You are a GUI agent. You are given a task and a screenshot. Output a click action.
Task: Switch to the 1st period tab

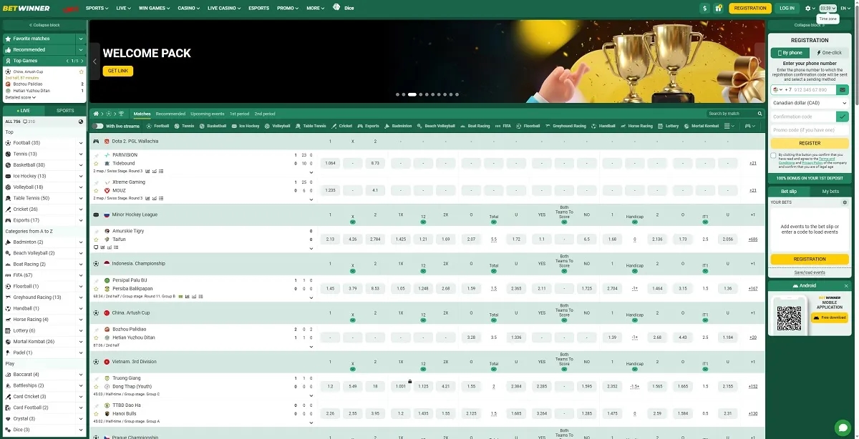point(239,114)
